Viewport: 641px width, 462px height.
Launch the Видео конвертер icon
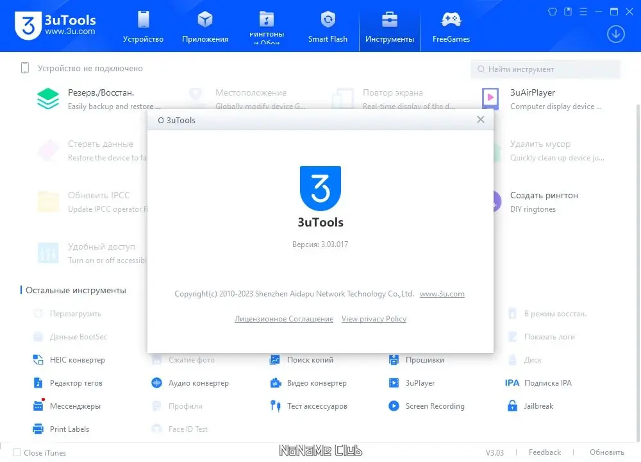click(x=276, y=382)
